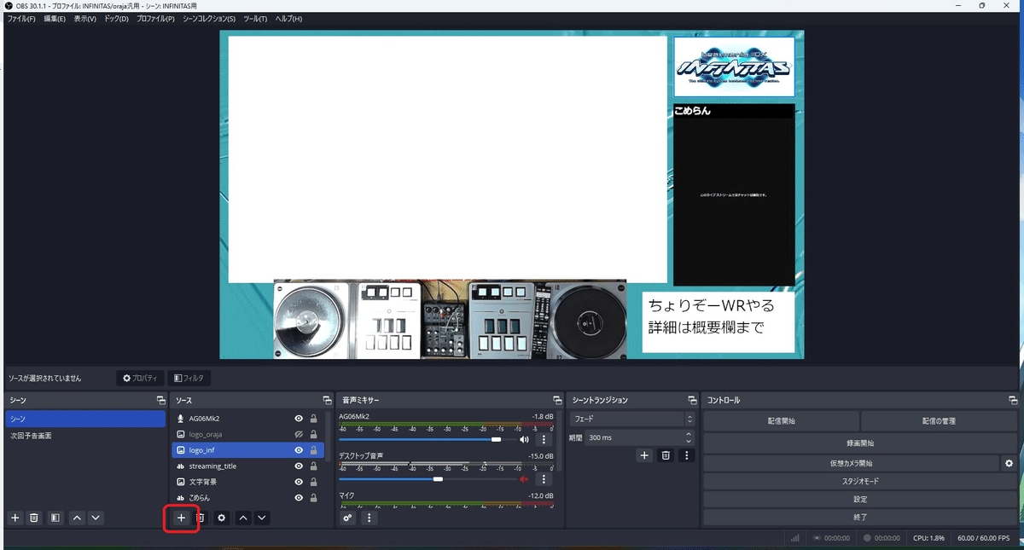1024x550 pixels.
Task: Open the ファイル(F) menu
Action: 21,19
